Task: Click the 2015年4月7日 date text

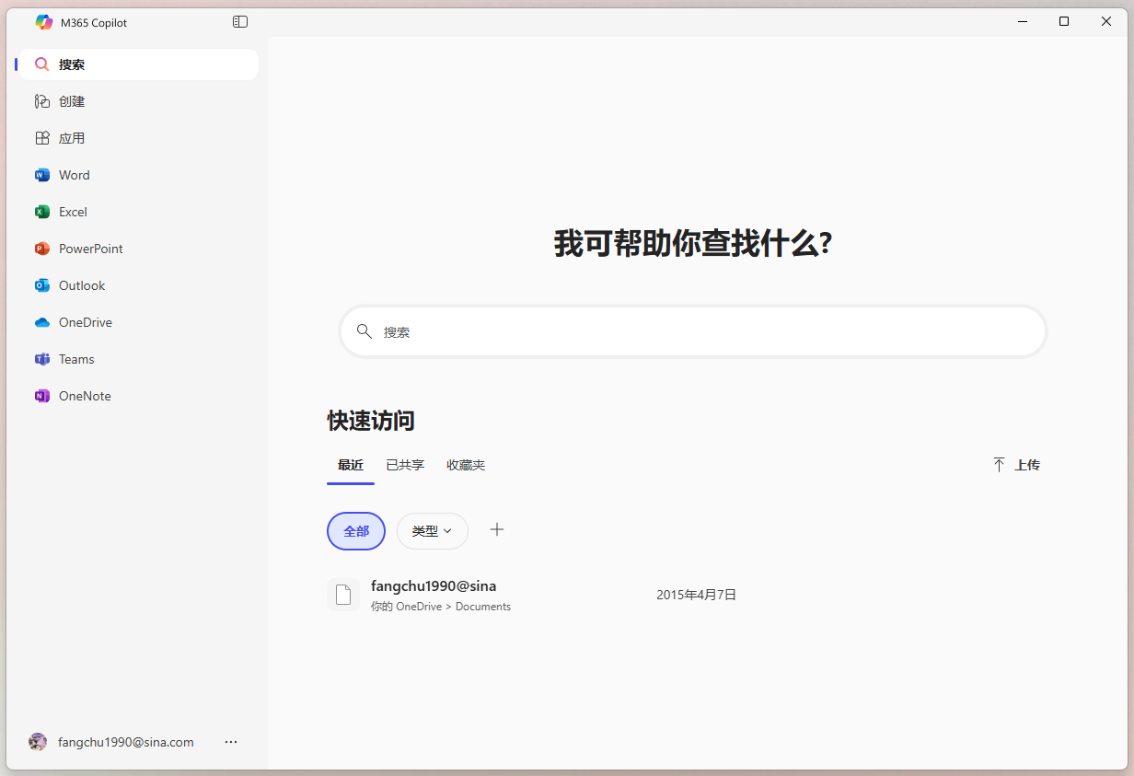Action: pos(697,595)
